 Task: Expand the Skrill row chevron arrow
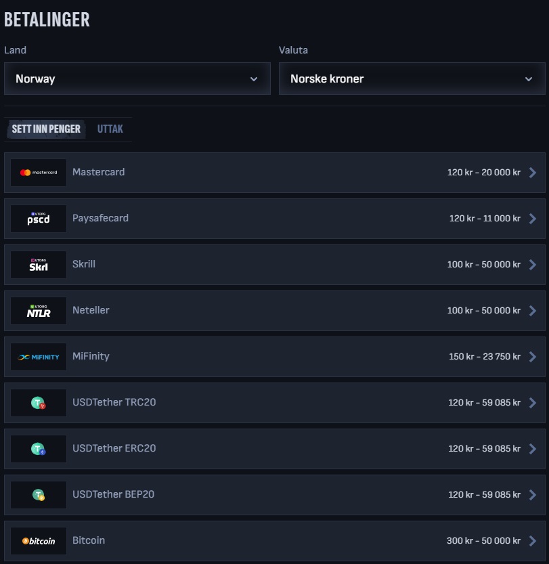(533, 265)
